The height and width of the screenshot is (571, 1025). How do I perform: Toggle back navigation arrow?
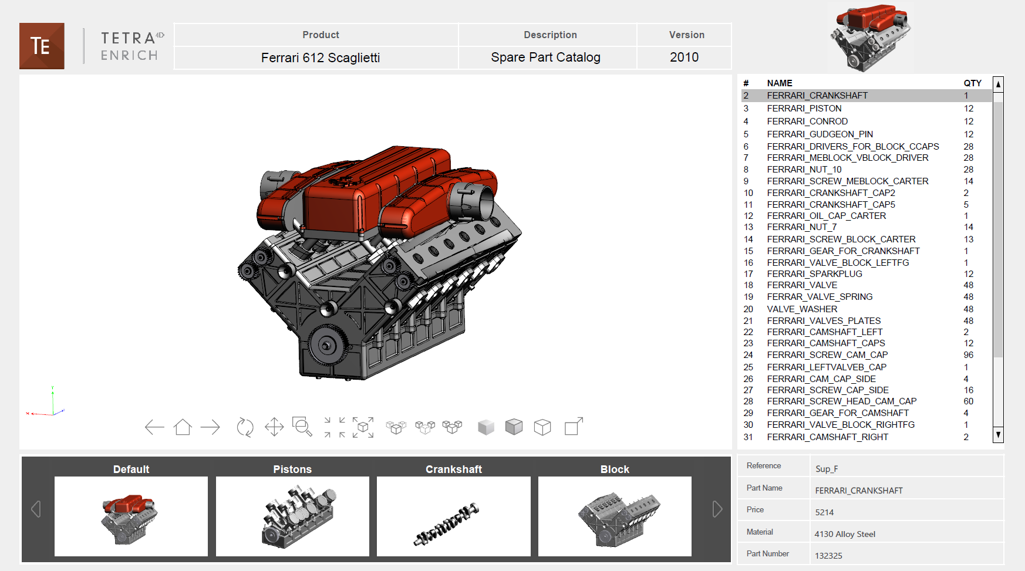(154, 427)
